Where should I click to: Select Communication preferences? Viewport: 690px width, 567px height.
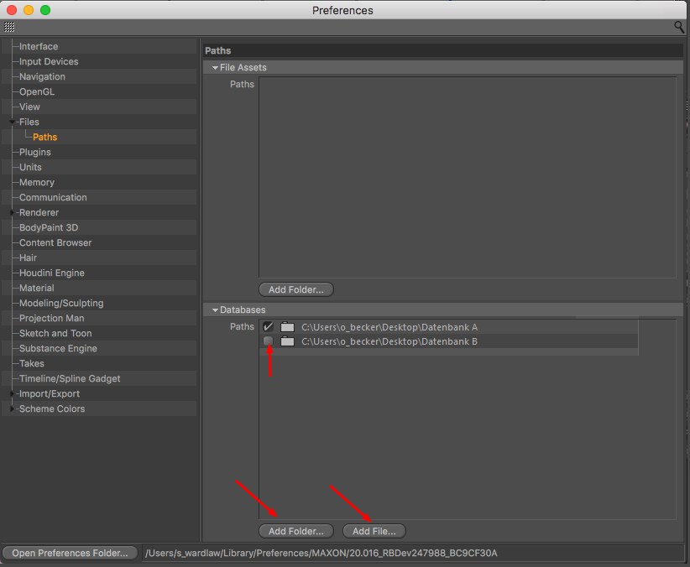[53, 197]
